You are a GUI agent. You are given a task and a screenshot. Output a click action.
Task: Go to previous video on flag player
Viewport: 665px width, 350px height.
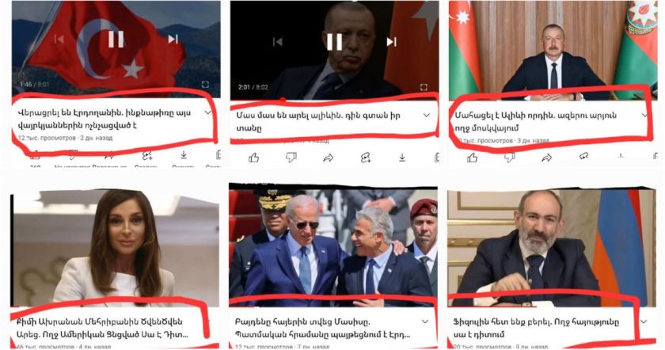59,39
